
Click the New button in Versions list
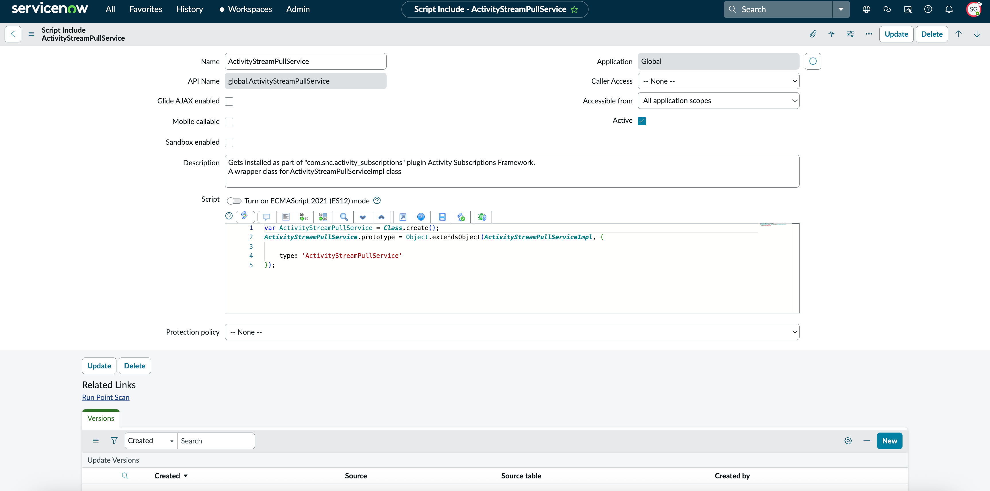coord(889,441)
